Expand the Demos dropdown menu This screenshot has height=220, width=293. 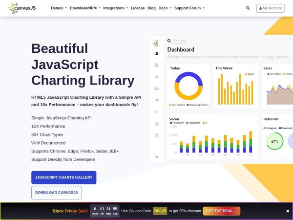(x=59, y=8)
